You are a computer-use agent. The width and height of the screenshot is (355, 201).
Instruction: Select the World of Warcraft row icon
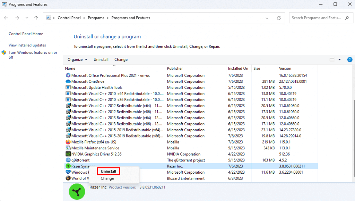click(68, 178)
